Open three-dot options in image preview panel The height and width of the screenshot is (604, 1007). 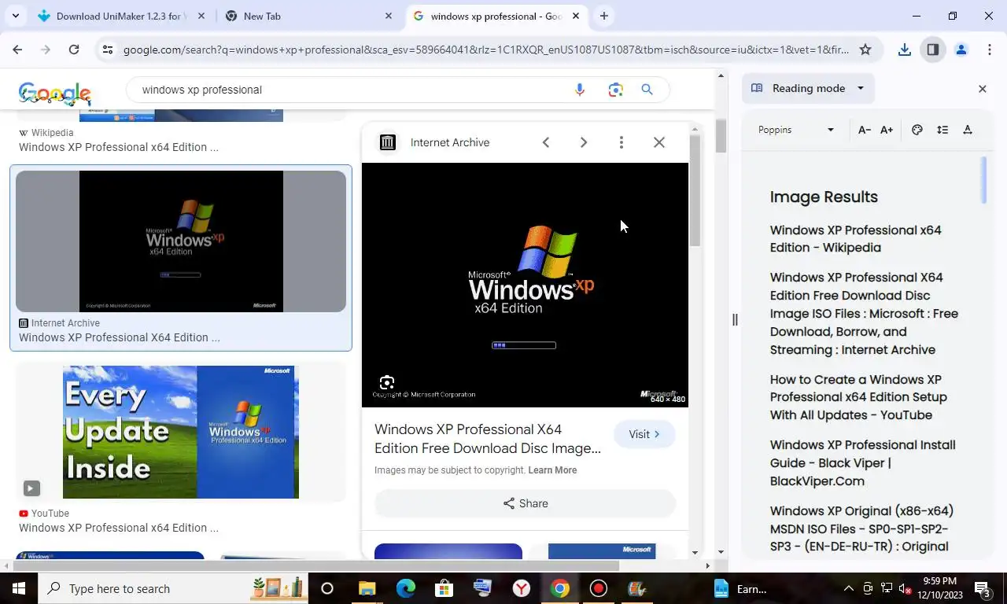coord(622,142)
